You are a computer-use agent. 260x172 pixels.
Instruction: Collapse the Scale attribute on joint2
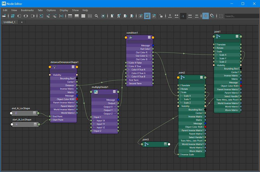tap(180, 92)
